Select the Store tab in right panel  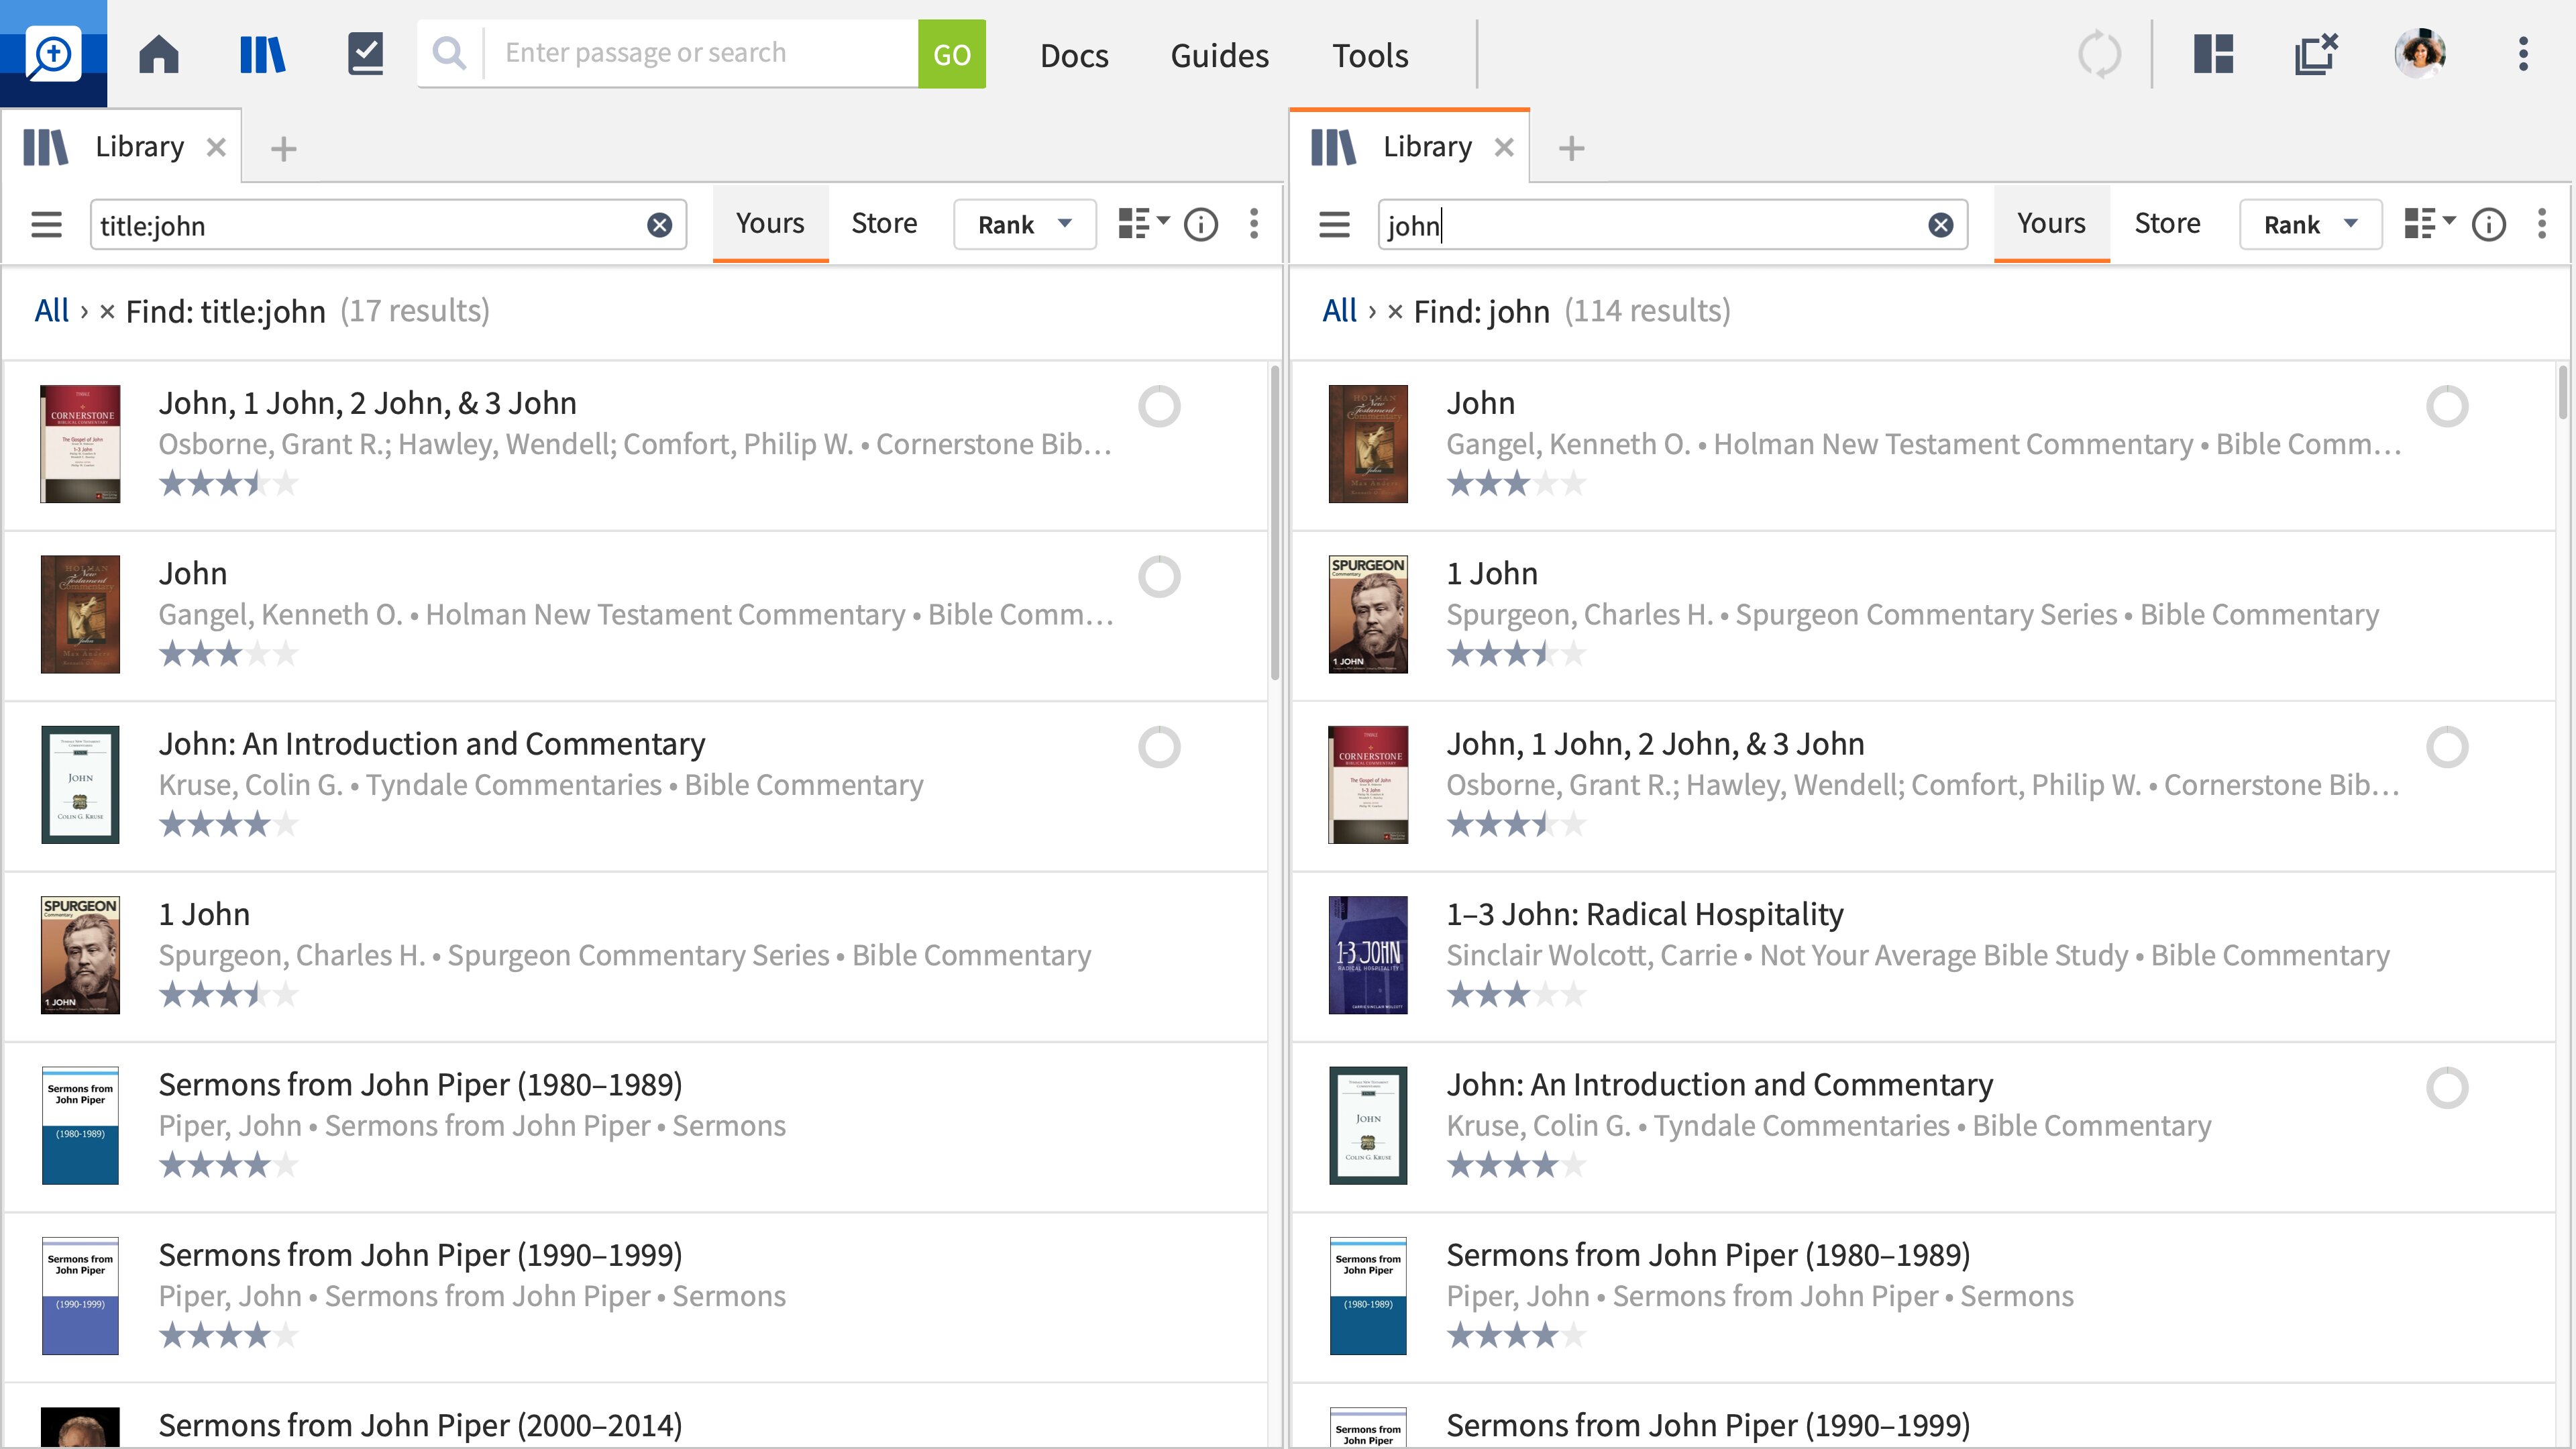pos(2167,223)
